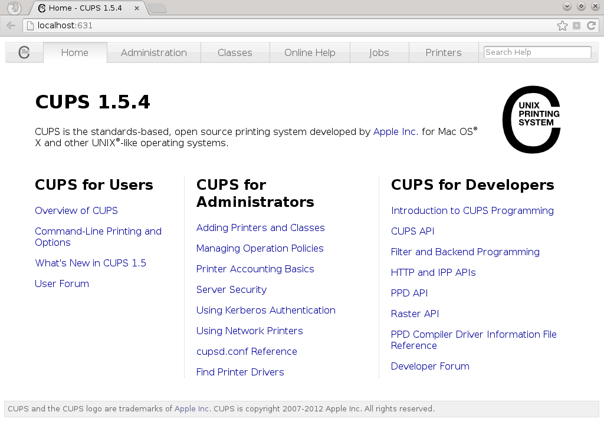The image size is (604, 422).
Task: Open Introduction to CUPS Programming
Action: coord(472,210)
